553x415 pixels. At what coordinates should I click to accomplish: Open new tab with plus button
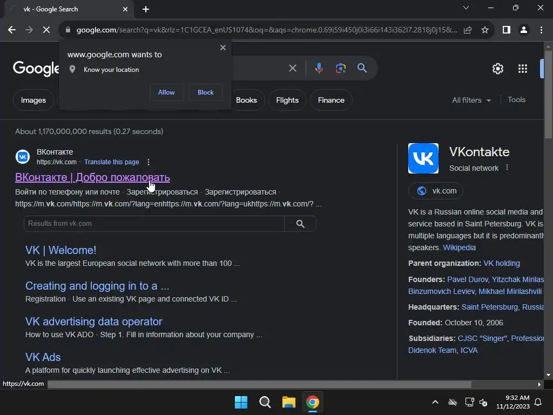click(146, 9)
